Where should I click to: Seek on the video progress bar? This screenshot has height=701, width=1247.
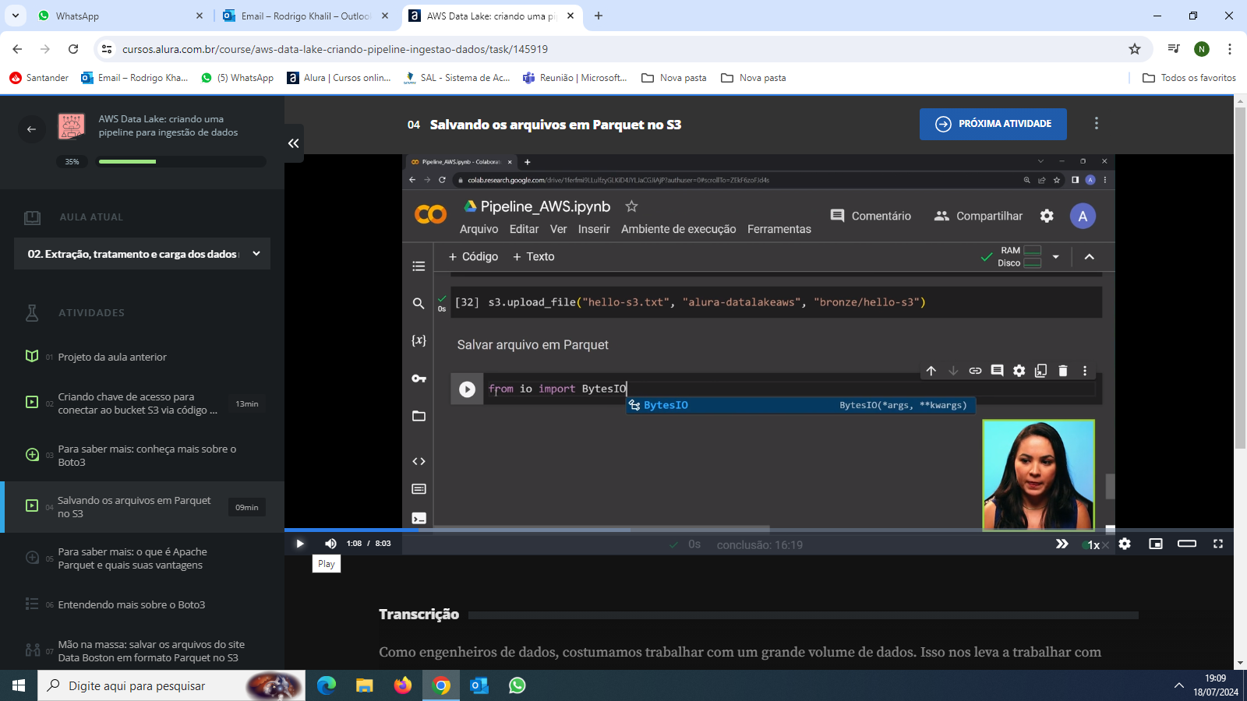tap(759, 530)
